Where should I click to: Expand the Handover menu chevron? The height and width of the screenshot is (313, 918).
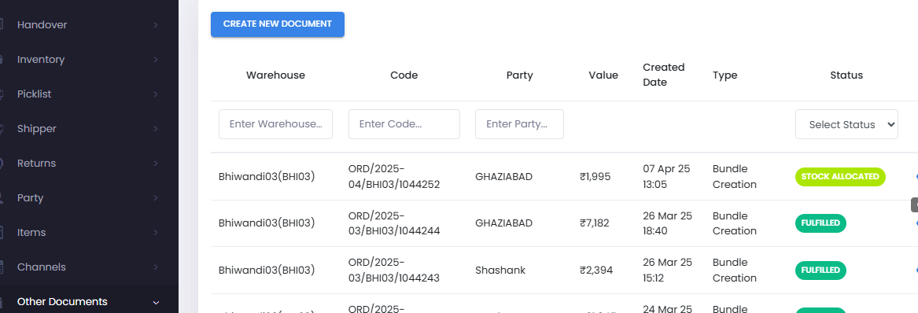[156, 25]
